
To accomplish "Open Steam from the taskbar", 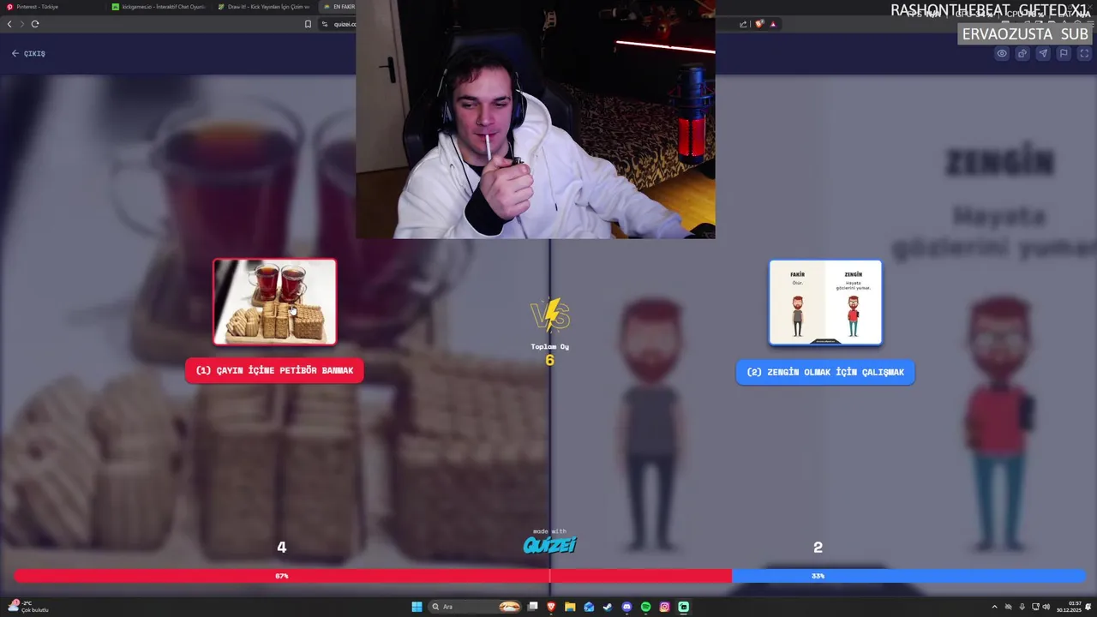I will pos(608,607).
